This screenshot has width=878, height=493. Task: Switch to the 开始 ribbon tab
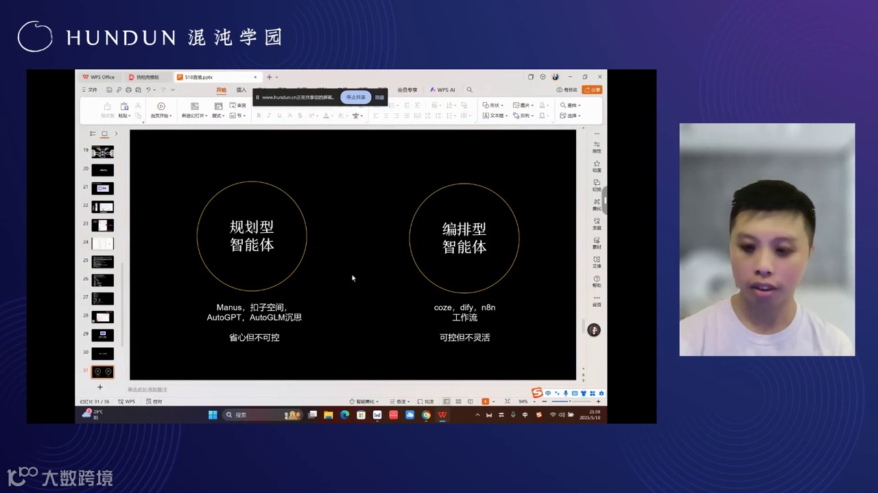[x=221, y=90]
